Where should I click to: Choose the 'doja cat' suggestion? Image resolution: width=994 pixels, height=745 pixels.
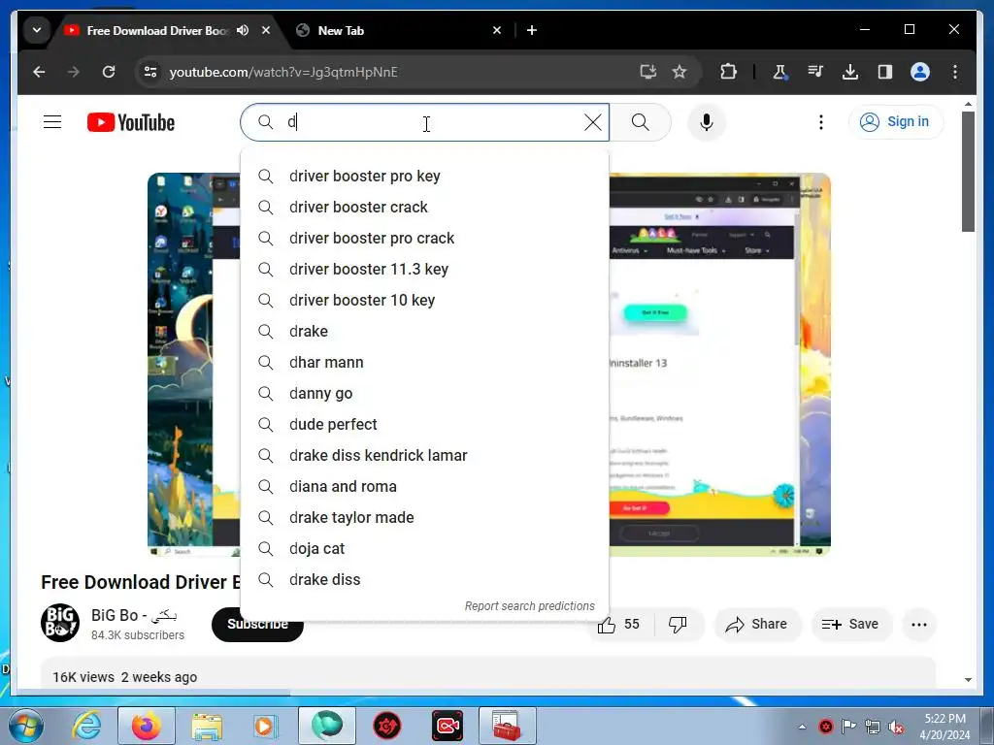point(425,549)
